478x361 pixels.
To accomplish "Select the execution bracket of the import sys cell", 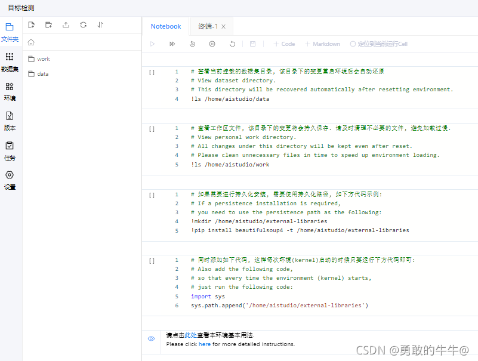I will [152, 261].
